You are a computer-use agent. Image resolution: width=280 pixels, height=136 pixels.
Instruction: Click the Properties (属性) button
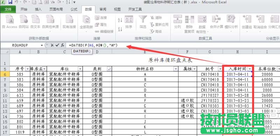[x=101, y=24]
